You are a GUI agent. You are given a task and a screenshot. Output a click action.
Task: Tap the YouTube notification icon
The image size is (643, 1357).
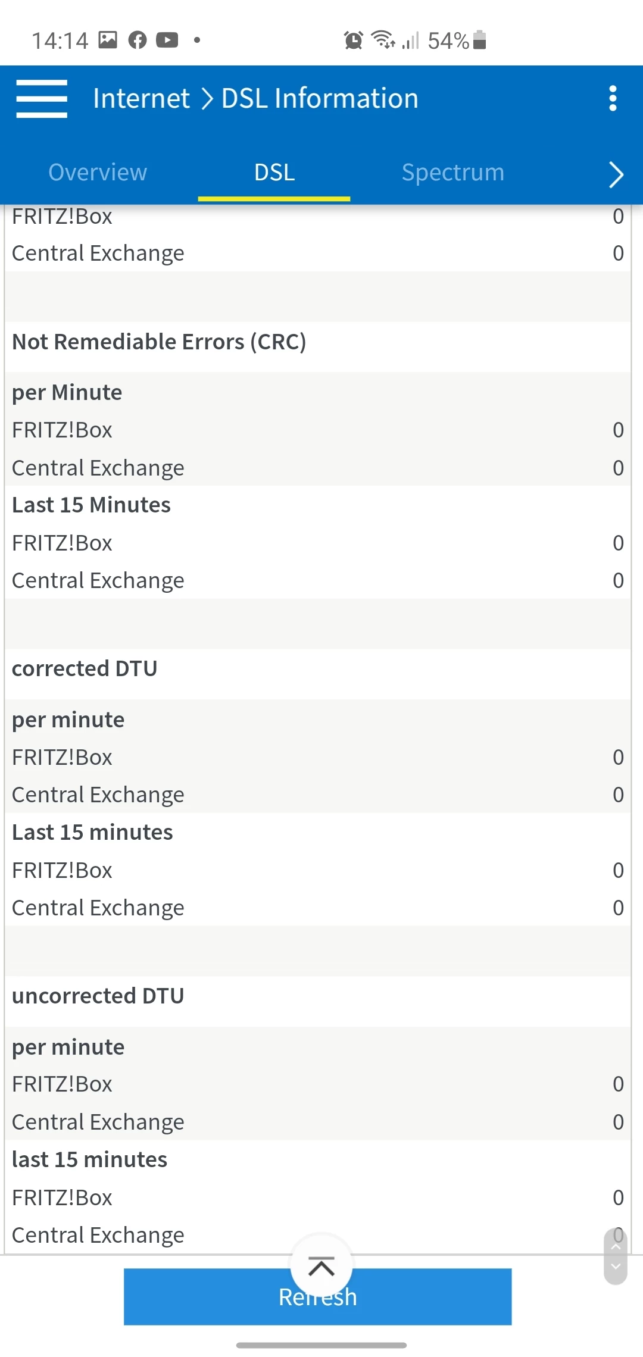coord(167,40)
